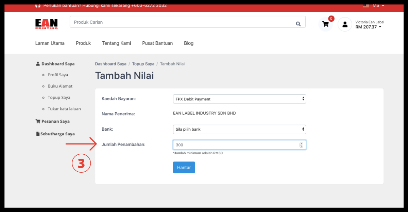Go to Produk menu item
Viewport: 408px width, 212px height.
tap(83, 43)
